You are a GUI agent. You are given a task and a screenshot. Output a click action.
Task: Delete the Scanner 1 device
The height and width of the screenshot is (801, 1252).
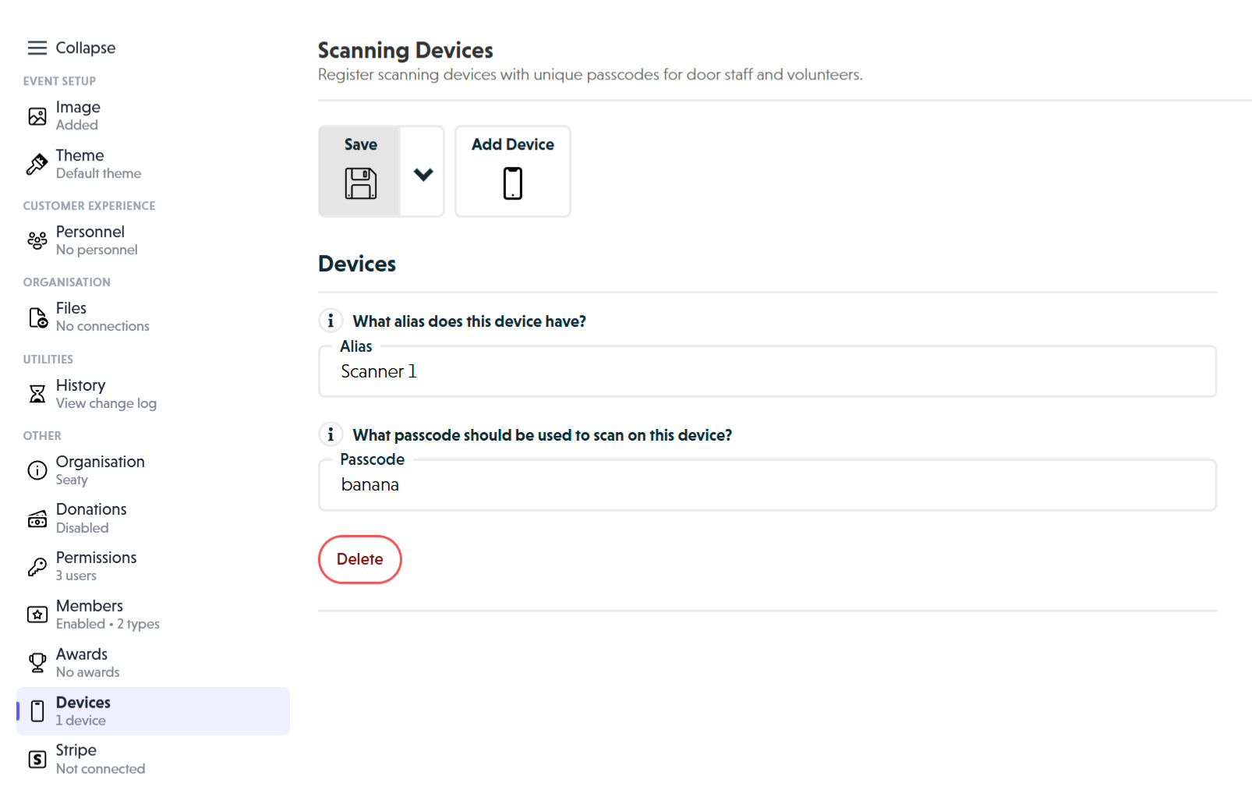[x=360, y=559]
